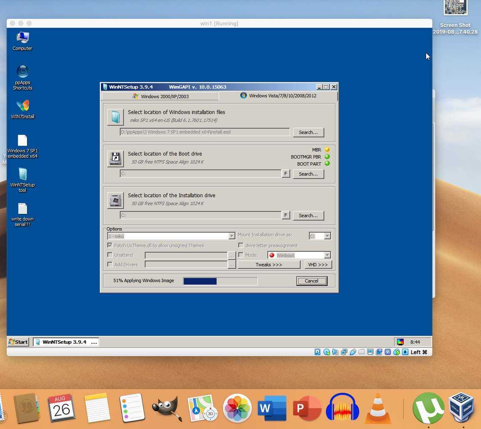Click Search for Windows installation files
This screenshot has width=481, height=429.
(308, 132)
